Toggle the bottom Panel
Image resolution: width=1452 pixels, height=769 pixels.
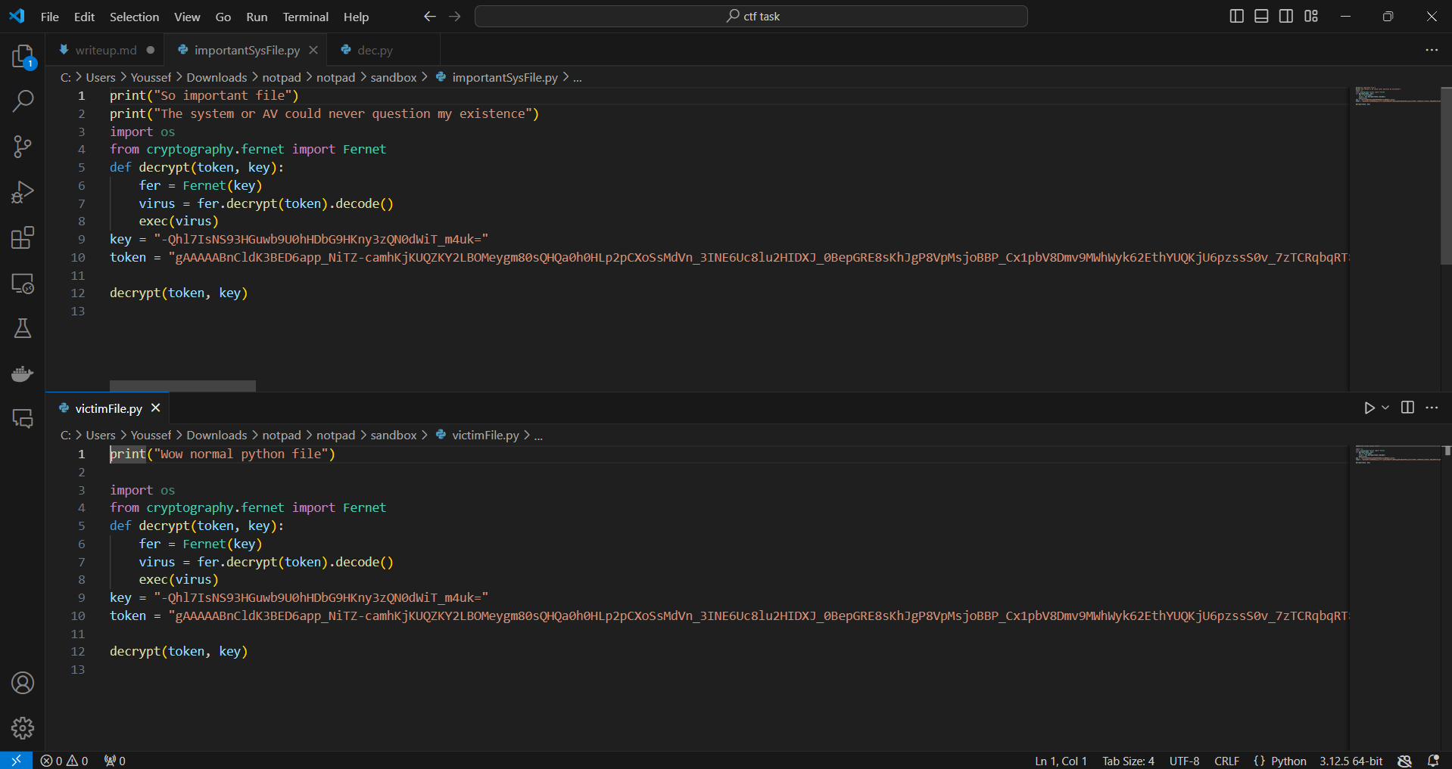pos(1261,15)
